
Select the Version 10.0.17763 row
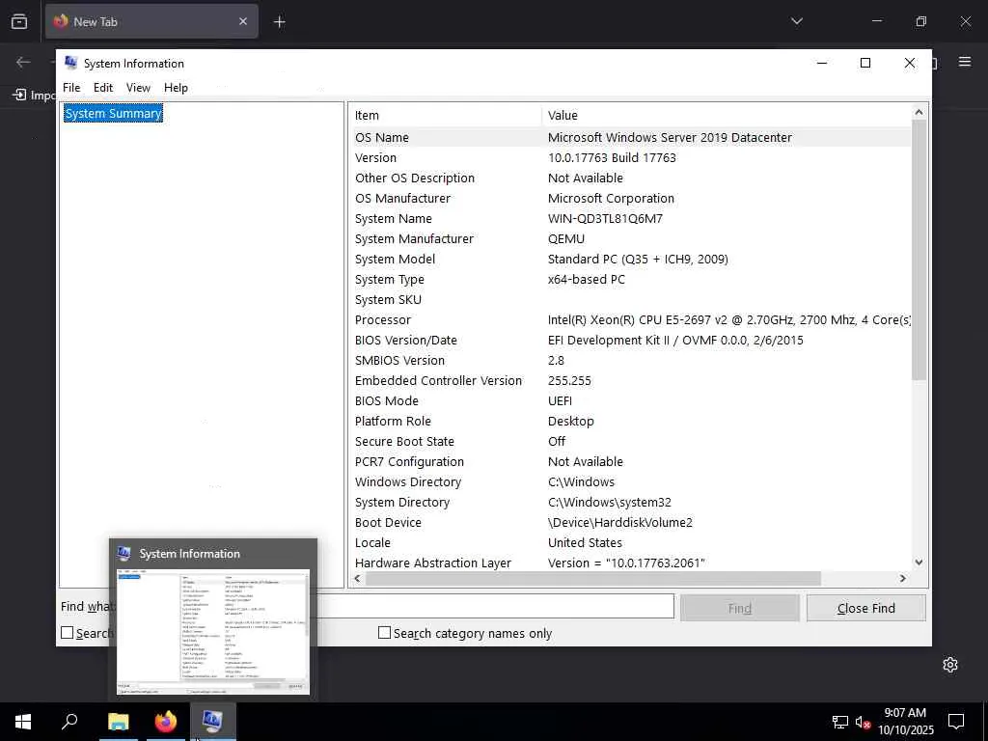tap(631, 157)
